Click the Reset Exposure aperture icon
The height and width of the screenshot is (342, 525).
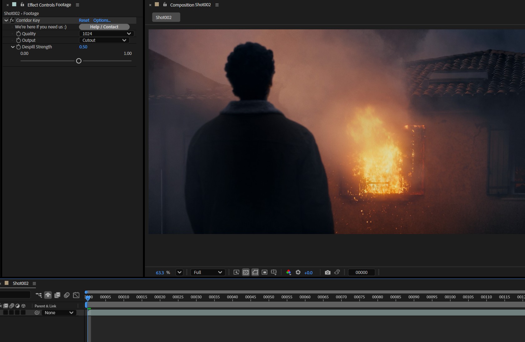[x=298, y=272]
